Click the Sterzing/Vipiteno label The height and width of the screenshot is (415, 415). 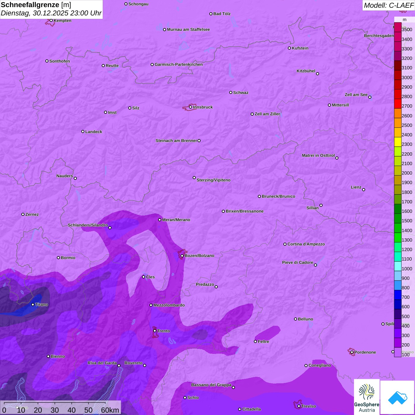click(213, 180)
